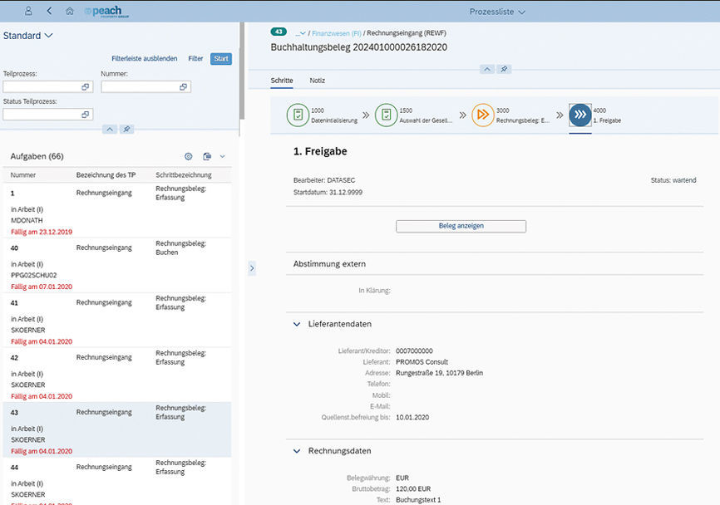Click the Nummer input field

coord(140,86)
